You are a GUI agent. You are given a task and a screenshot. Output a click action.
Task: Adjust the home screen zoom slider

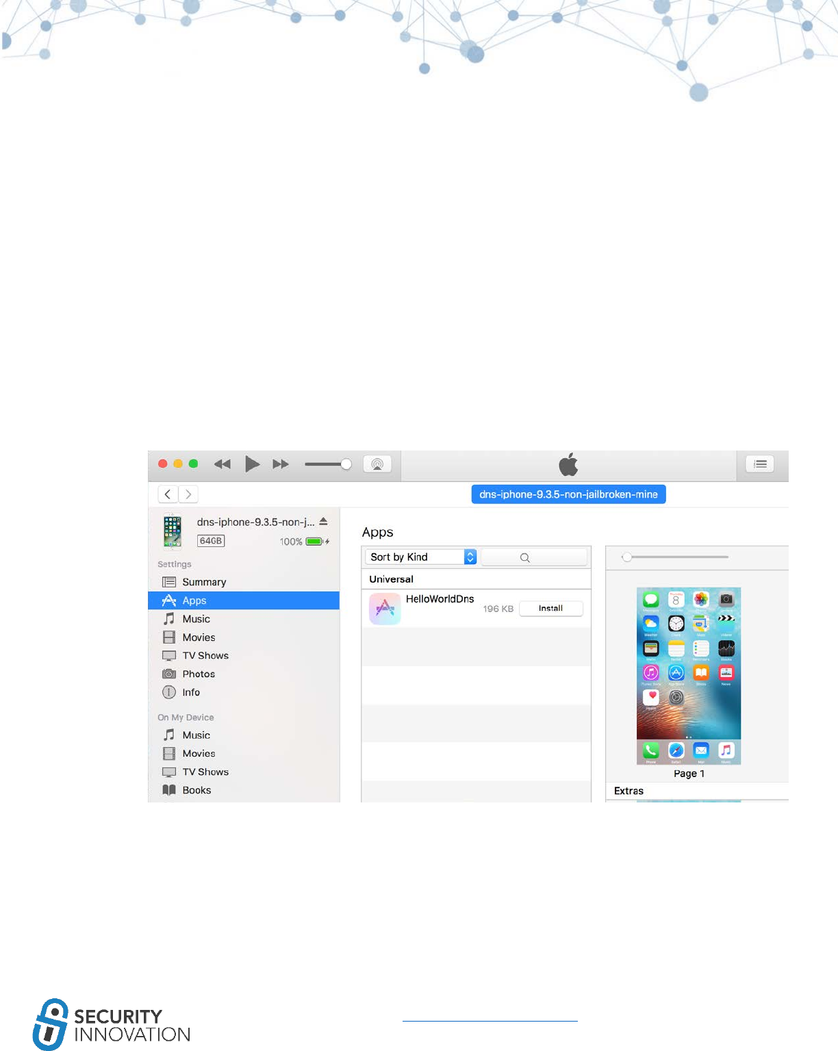click(626, 557)
